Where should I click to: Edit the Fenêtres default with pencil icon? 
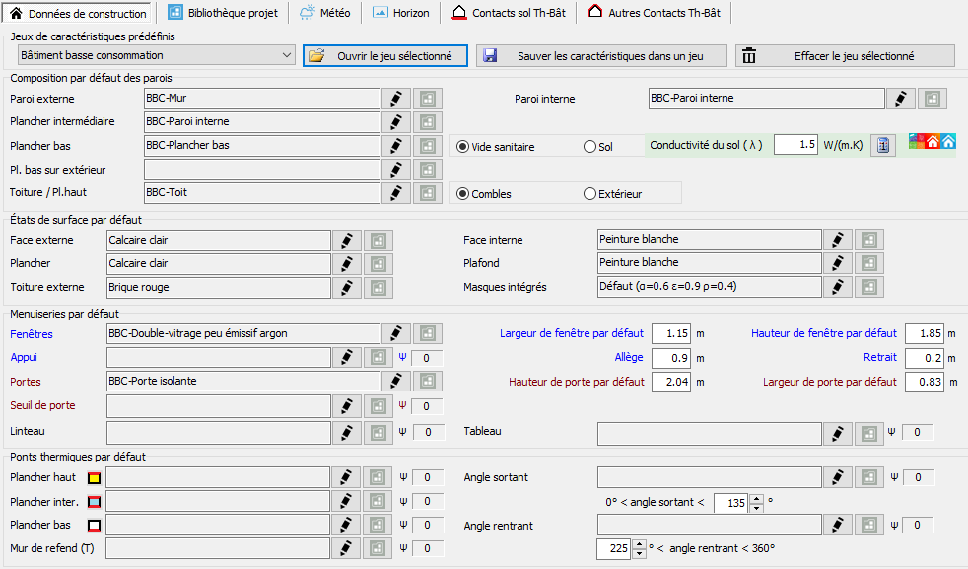click(x=395, y=334)
